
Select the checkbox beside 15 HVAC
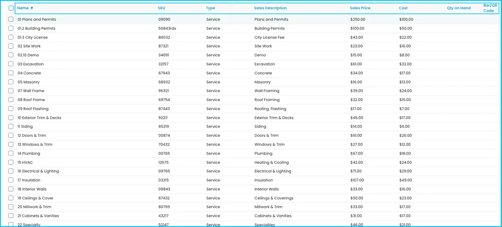click(x=11, y=162)
